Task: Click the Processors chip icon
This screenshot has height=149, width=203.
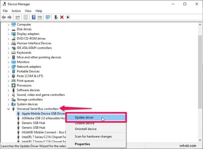Action: (x=13, y=85)
